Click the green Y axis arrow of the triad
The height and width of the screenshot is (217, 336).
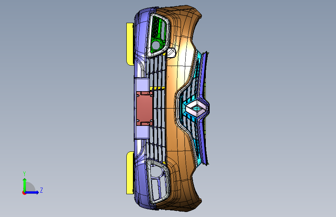pyautogui.click(x=24, y=185)
